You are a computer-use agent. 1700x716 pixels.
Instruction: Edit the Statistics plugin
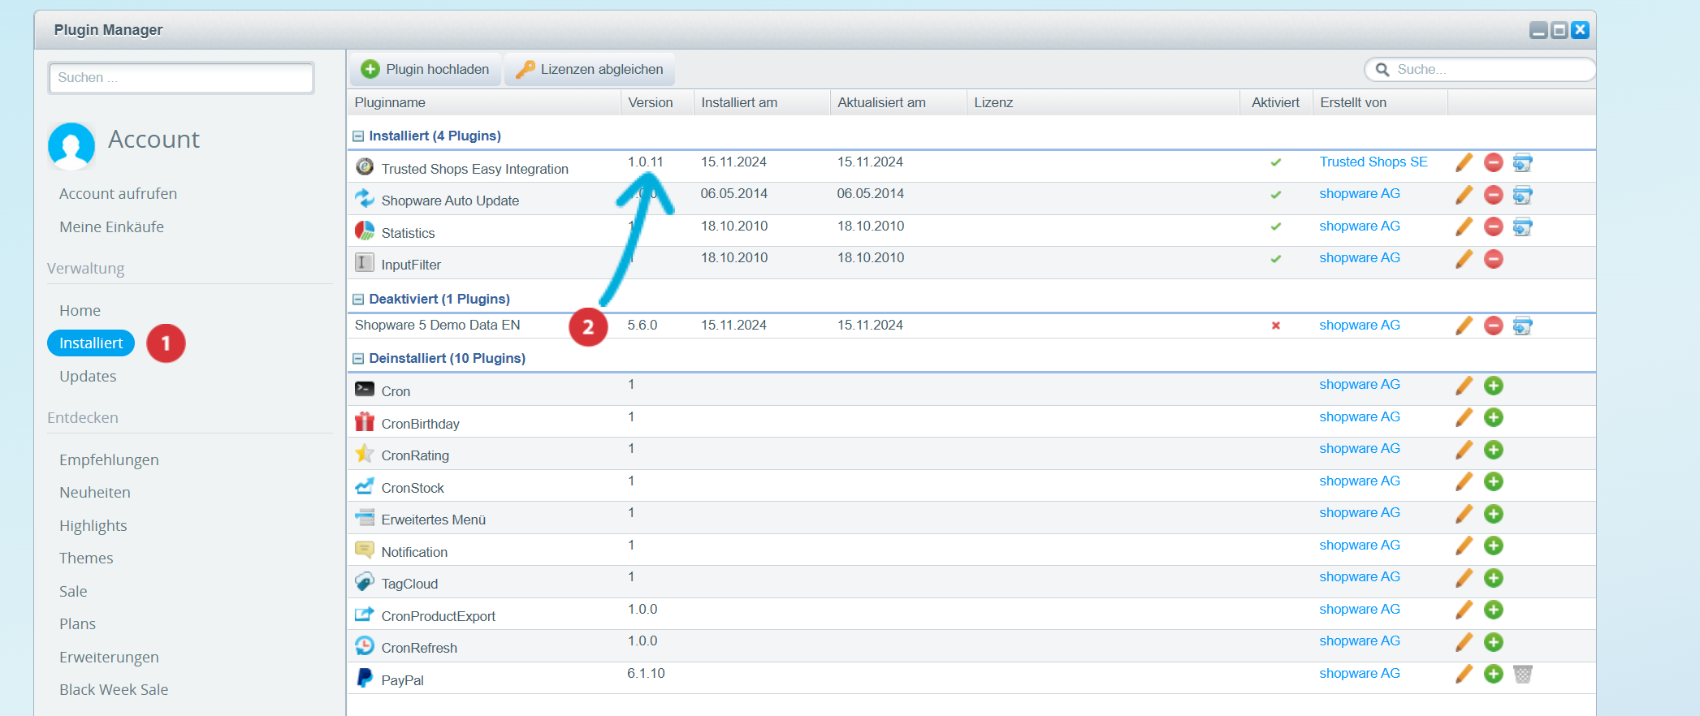point(1464,226)
